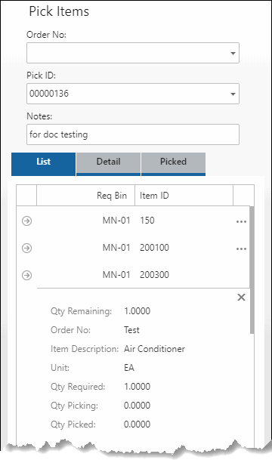
Task: Click the list's vertical scrollbar
Action: pyautogui.click(x=252, y=270)
